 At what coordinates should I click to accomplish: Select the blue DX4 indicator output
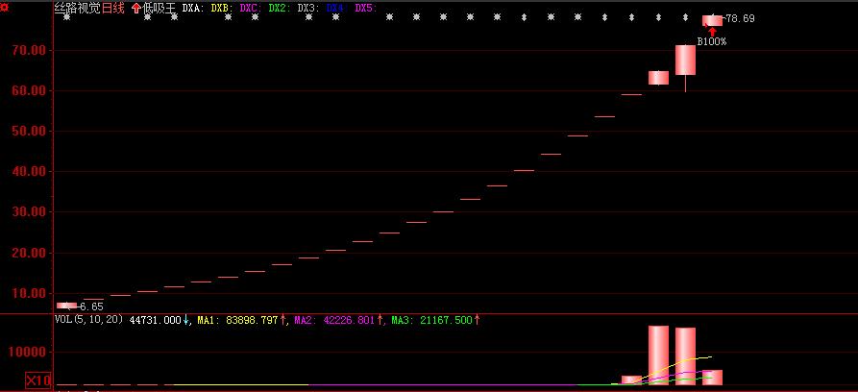(x=335, y=9)
